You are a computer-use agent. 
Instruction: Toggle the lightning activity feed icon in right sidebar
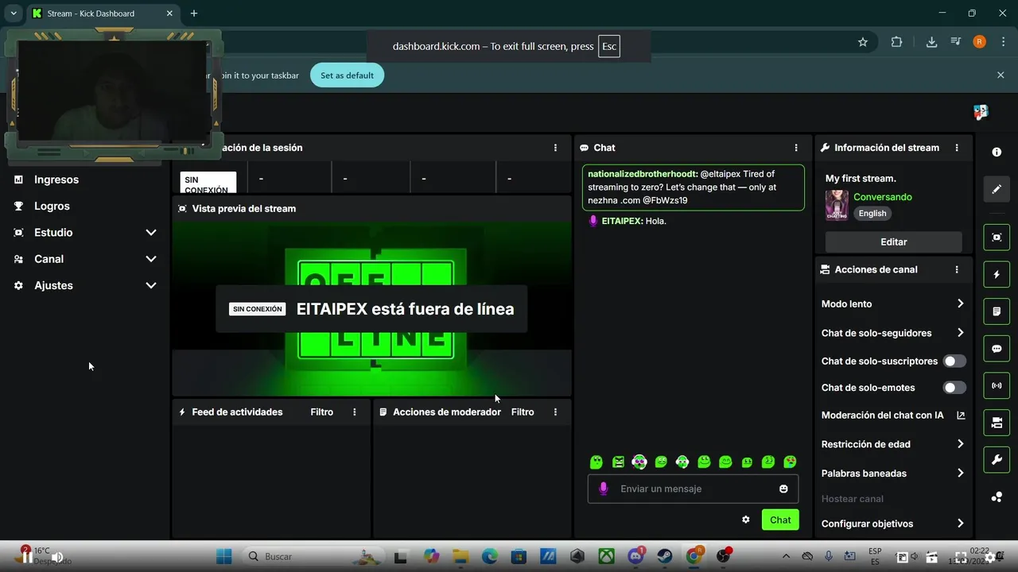(x=997, y=274)
